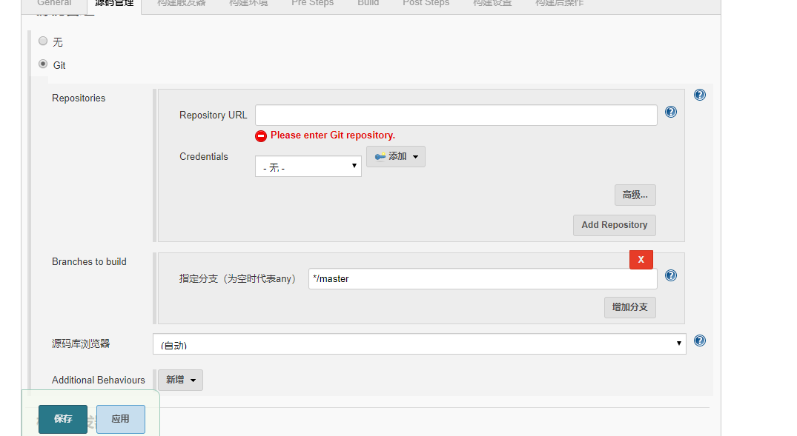The width and height of the screenshot is (797, 436).
Task: Expand the 添加 credentials dropdown button
Action: pyautogui.click(x=395, y=156)
